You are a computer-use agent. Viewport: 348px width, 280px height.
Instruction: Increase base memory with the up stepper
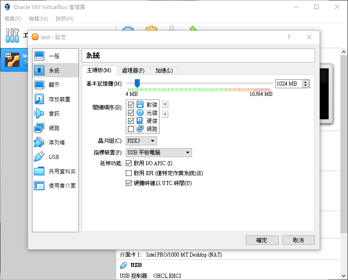[x=306, y=82]
